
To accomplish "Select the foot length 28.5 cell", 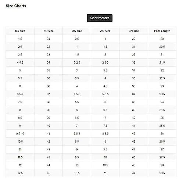I will point(162,173).
